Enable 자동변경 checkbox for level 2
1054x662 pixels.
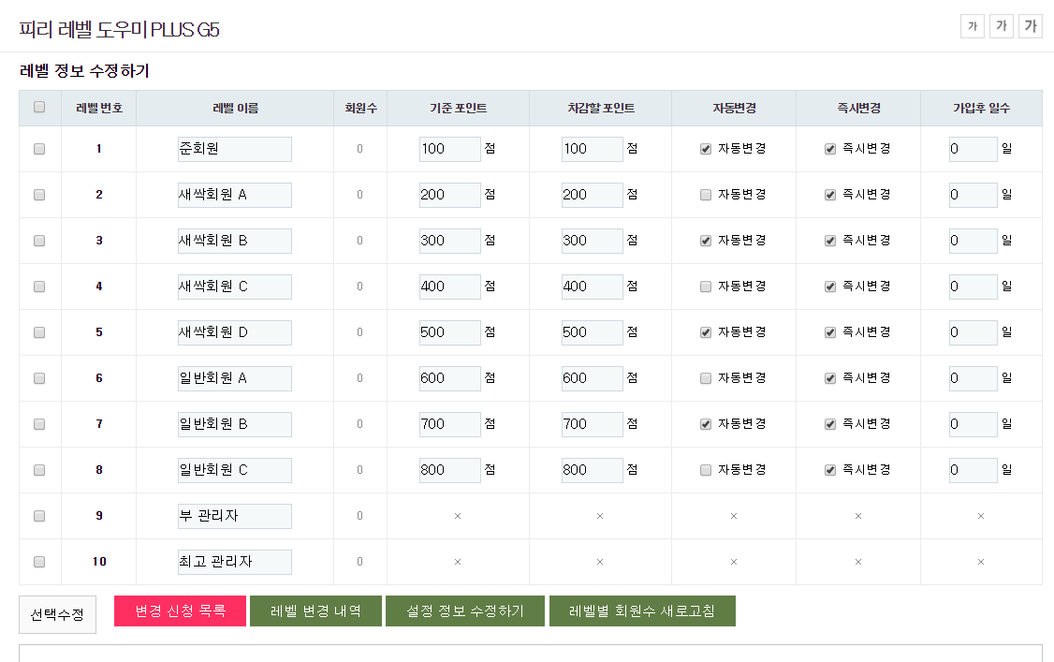pos(706,195)
